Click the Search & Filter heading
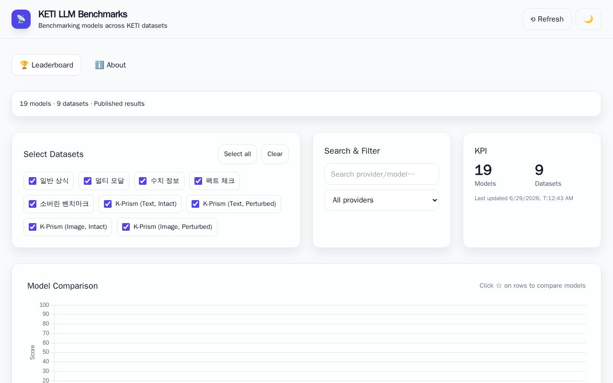The width and height of the screenshot is (613, 383). coord(352,151)
